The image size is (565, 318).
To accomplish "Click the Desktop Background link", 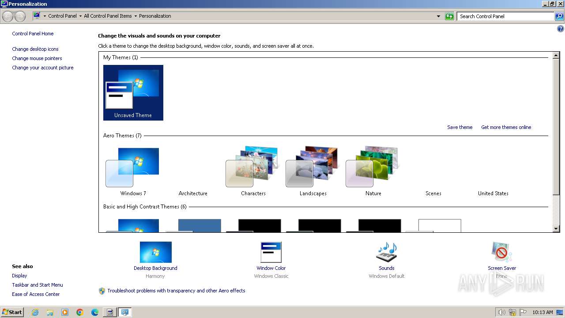I will (155, 268).
